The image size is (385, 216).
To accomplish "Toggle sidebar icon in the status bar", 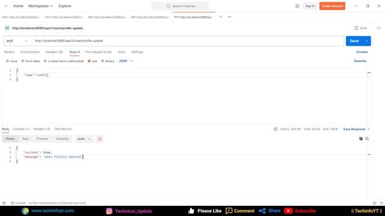I will [x=4, y=203].
